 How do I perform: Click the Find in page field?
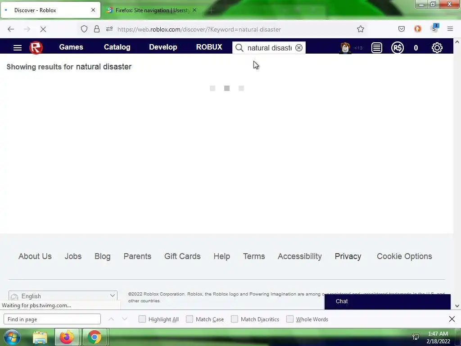click(52, 319)
